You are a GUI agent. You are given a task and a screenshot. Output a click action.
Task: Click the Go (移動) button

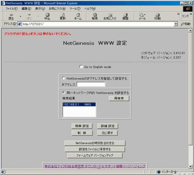(x=186, y=24)
